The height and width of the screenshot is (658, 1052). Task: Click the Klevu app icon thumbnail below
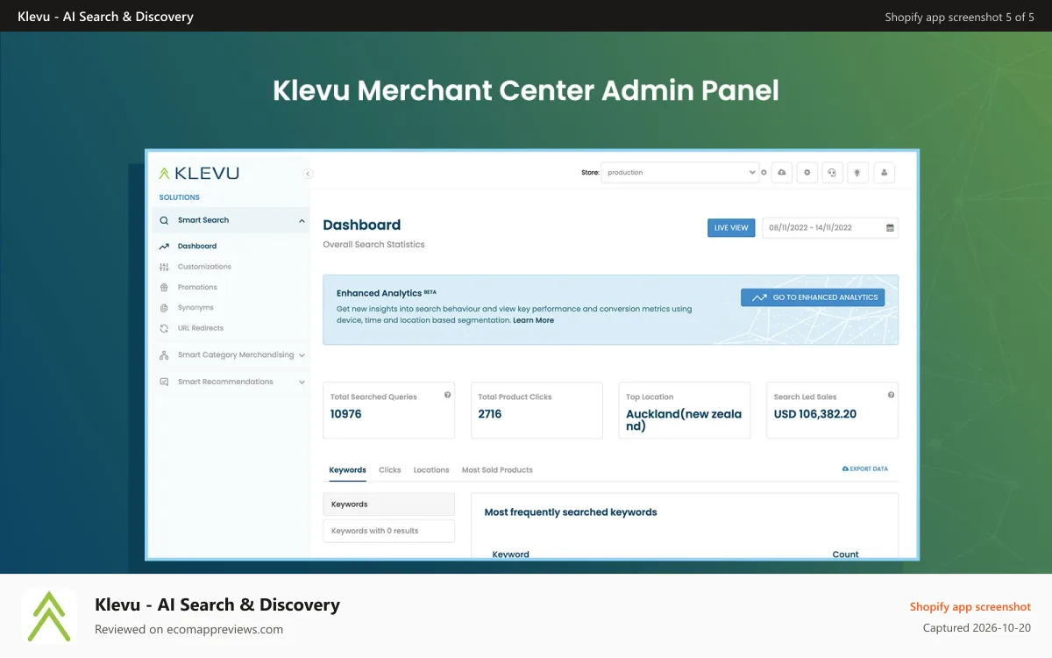tap(49, 616)
